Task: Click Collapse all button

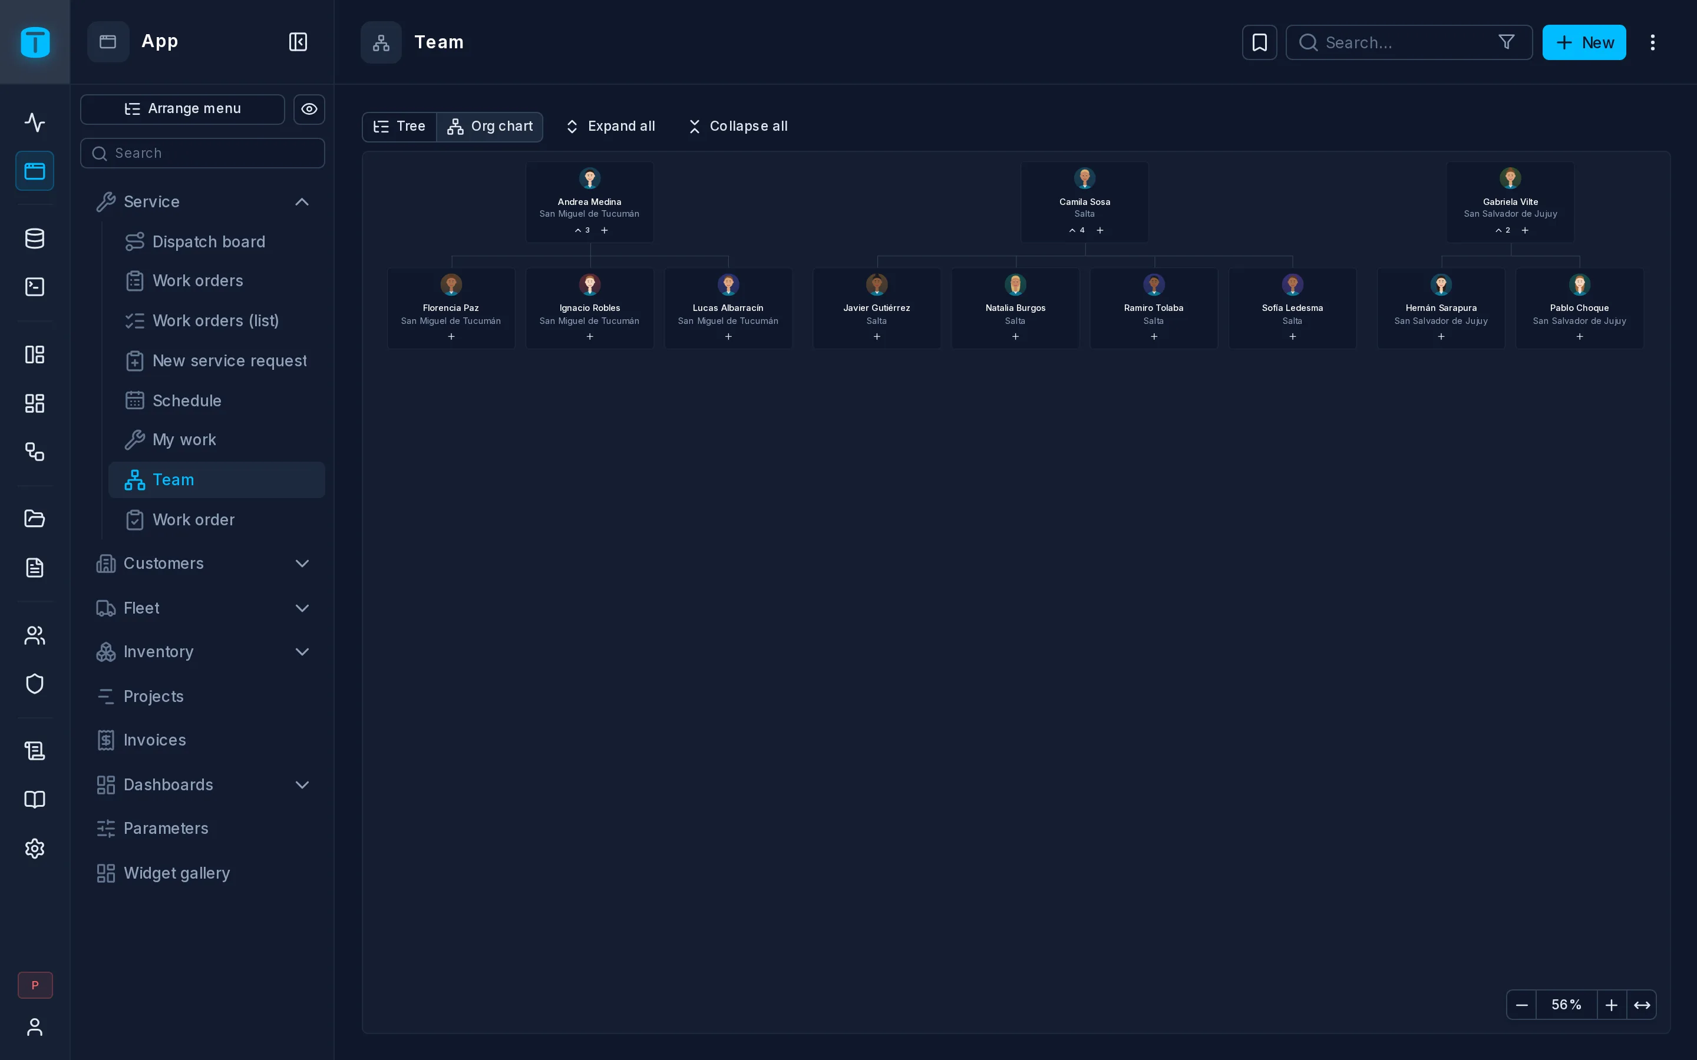Action: coord(737,126)
